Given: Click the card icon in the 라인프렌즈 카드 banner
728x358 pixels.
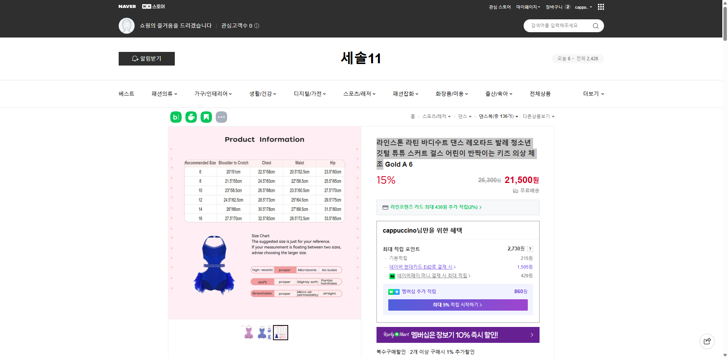Looking at the screenshot, I should pyautogui.click(x=385, y=207).
